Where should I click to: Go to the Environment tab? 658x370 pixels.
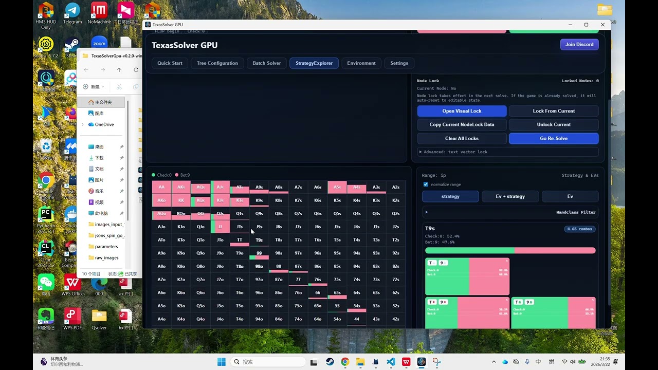coord(361,63)
